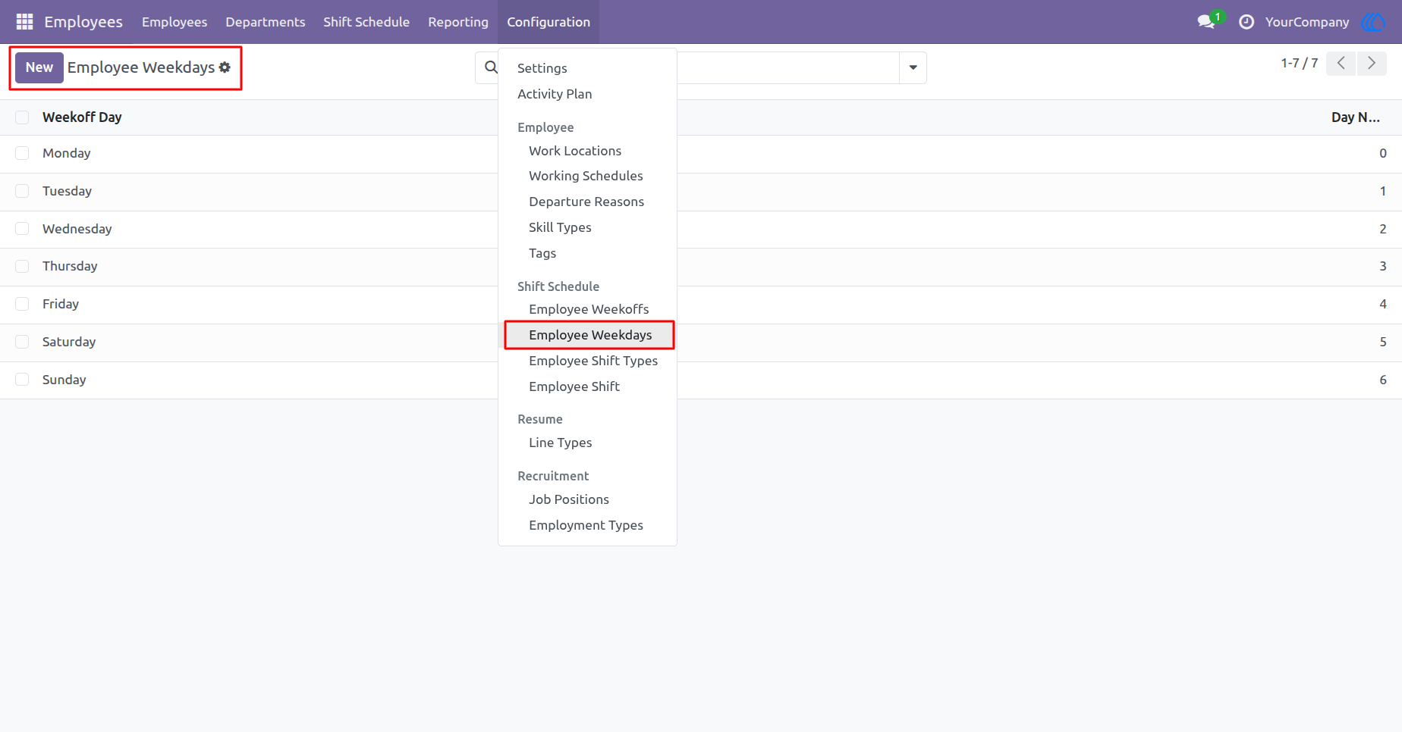Select Employee Weekoffs menu entry
The image size is (1402, 732).
click(587, 309)
